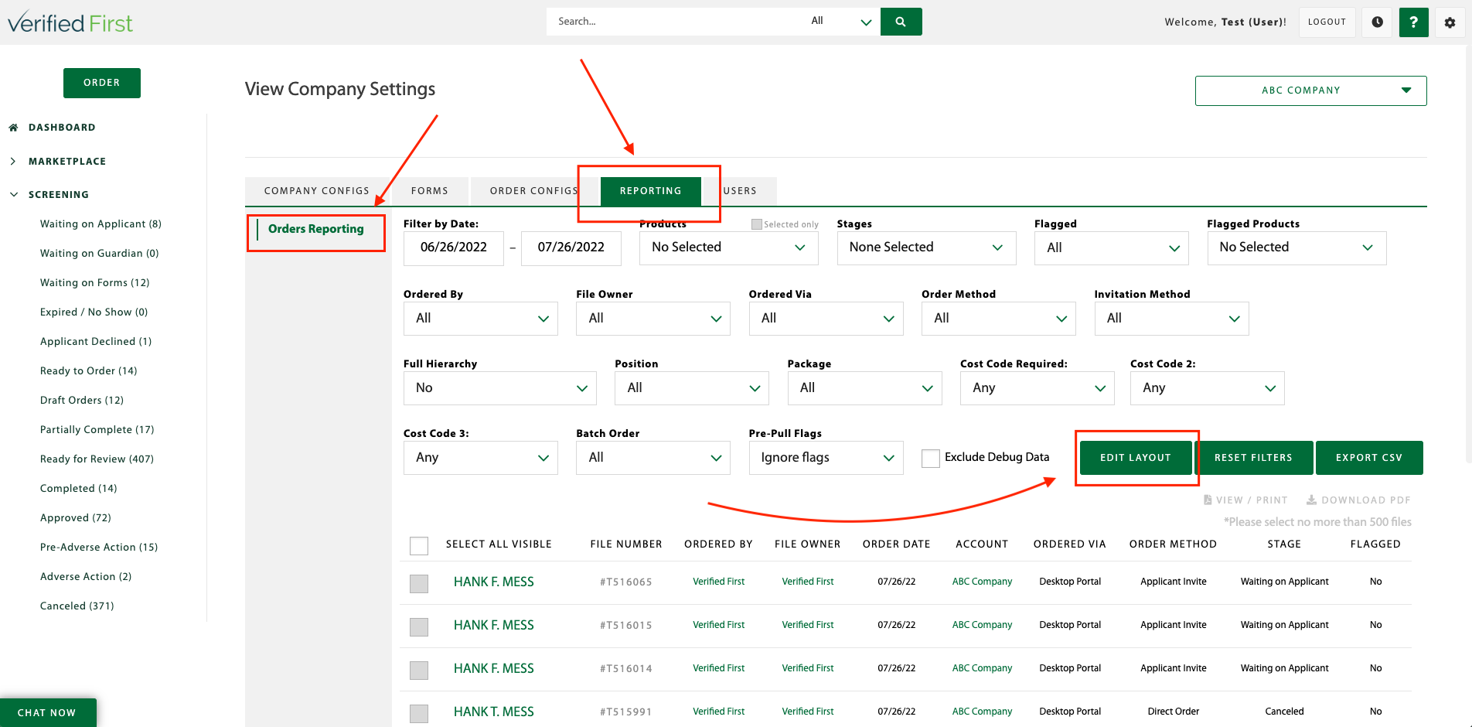Click the Reset Filters button
The image size is (1472, 727).
click(1253, 458)
